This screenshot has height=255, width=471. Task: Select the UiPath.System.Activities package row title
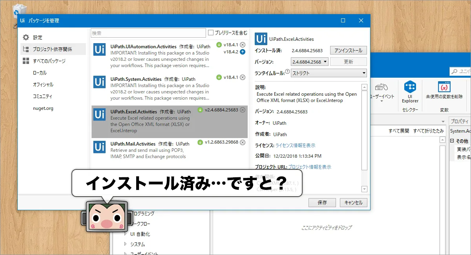coord(136,79)
